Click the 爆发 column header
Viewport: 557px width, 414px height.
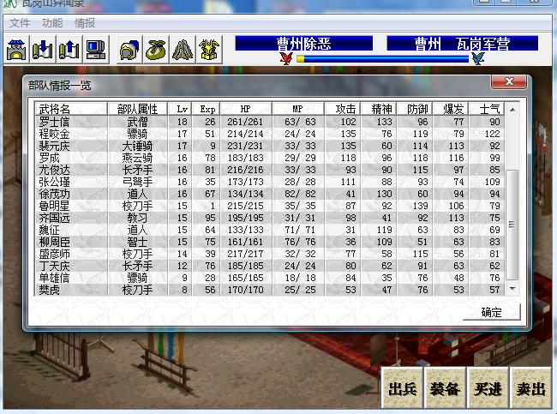coord(451,109)
